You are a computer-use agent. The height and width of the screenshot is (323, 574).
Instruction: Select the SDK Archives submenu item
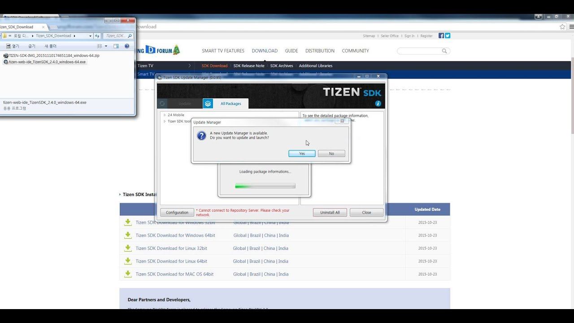point(282,66)
